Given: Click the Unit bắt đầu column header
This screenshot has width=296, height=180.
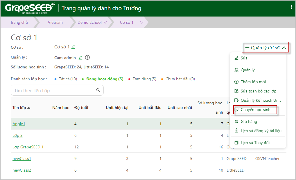Looking at the screenshot, I should point(150,108).
